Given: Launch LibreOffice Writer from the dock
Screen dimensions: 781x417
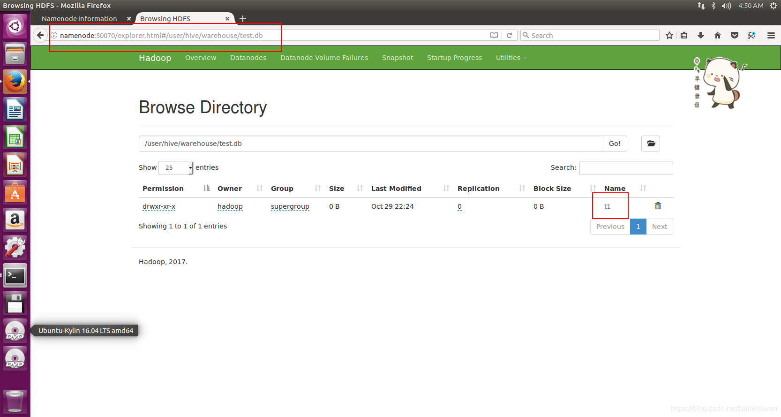Looking at the screenshot, I should 15,109.
